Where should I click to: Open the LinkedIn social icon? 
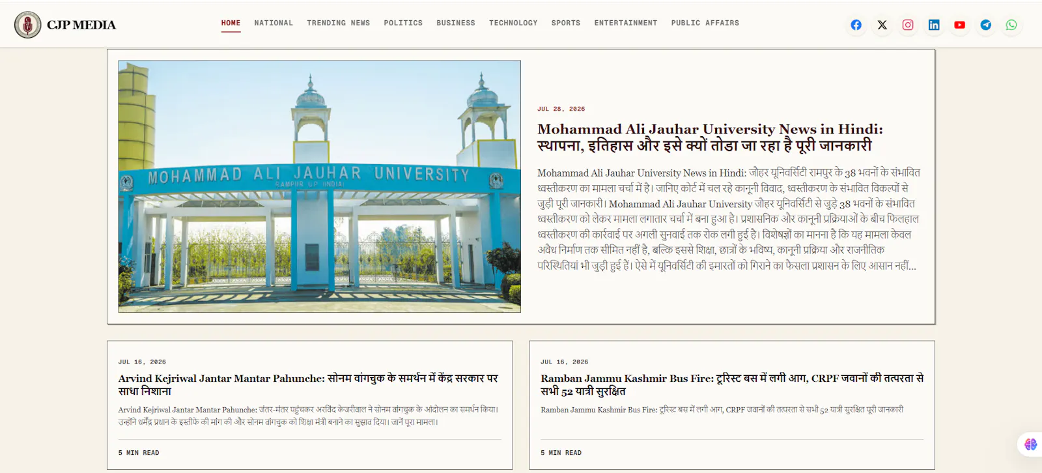point(934,25)
